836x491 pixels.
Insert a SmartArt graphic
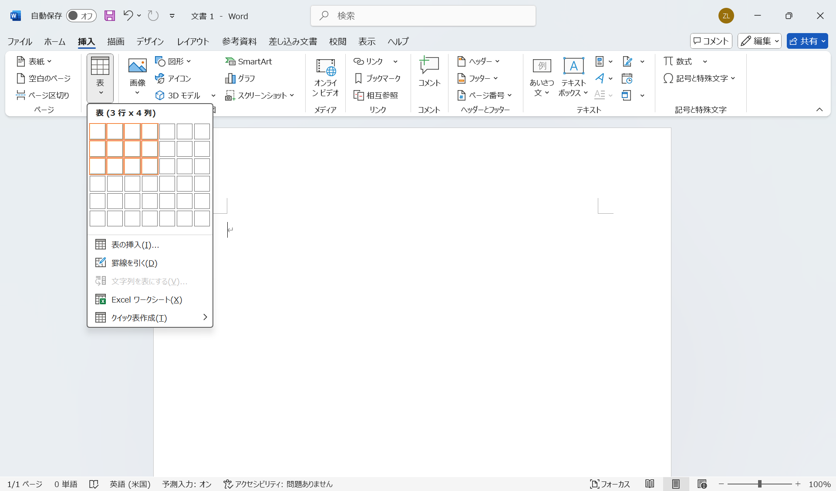249,61
